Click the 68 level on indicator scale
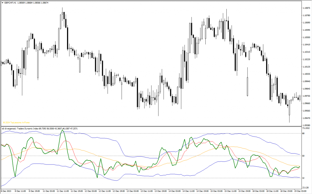 coord(303,133)
